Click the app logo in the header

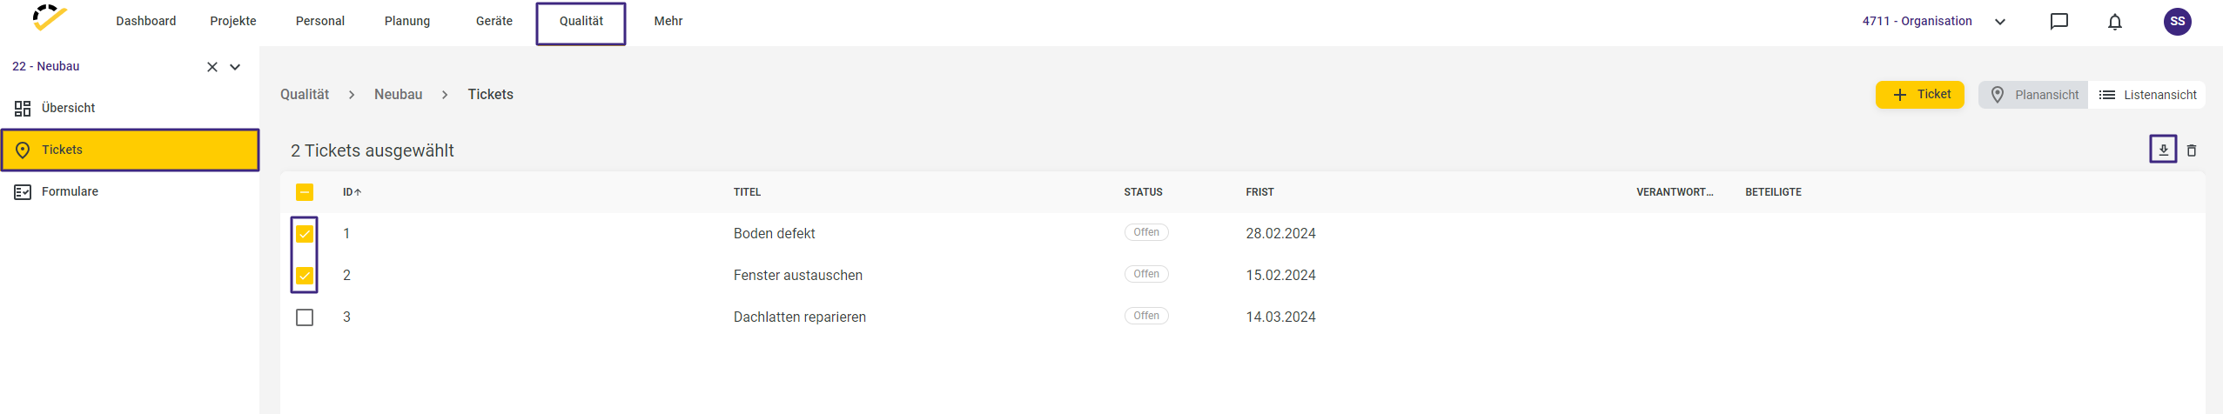tap(50, 18)
